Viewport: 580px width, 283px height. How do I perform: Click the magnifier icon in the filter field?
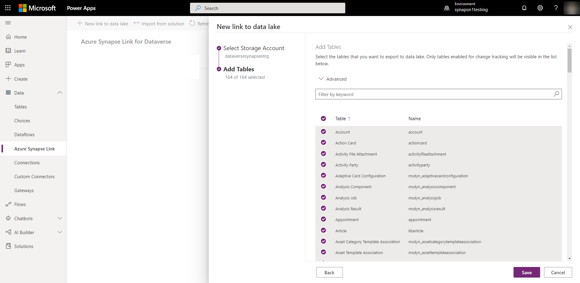point(556,94)
